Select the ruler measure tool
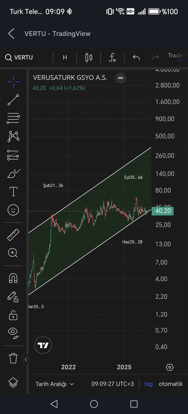This screenshot has width=188, height=414. point(13,235)
